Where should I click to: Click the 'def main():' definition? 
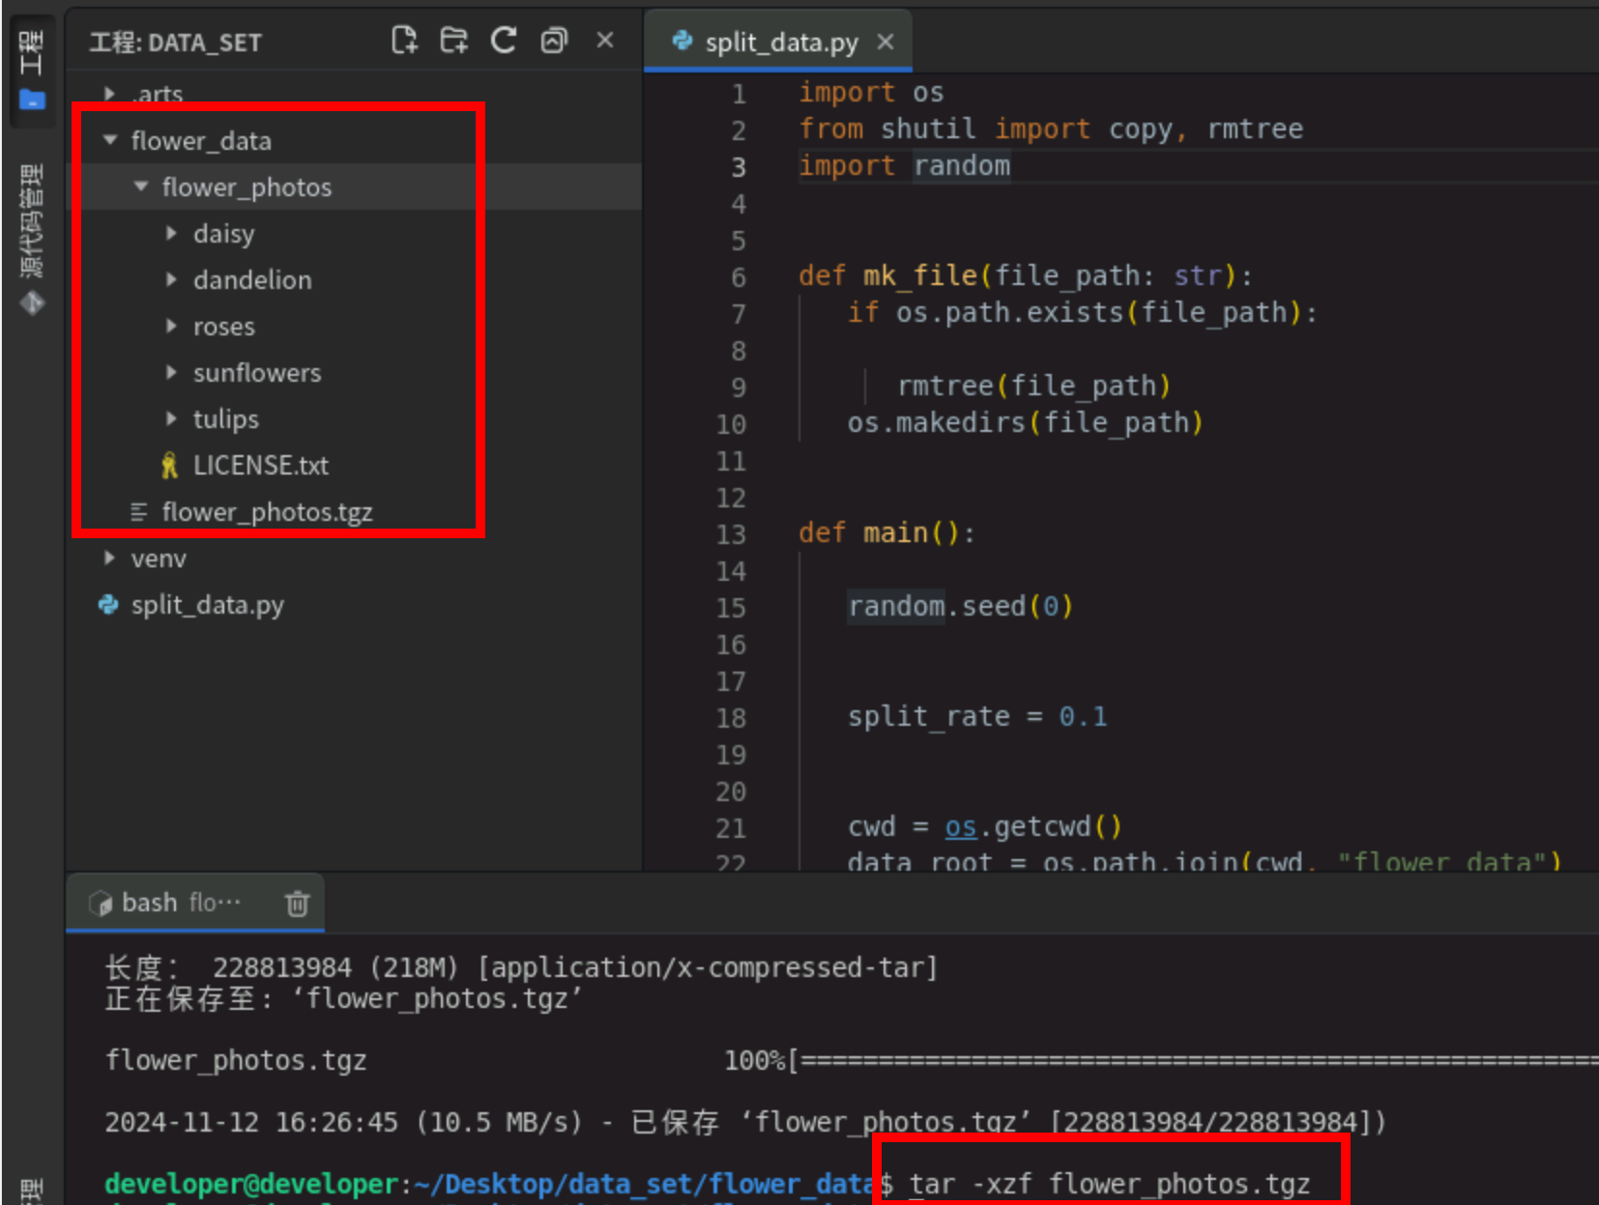point(887,533)
